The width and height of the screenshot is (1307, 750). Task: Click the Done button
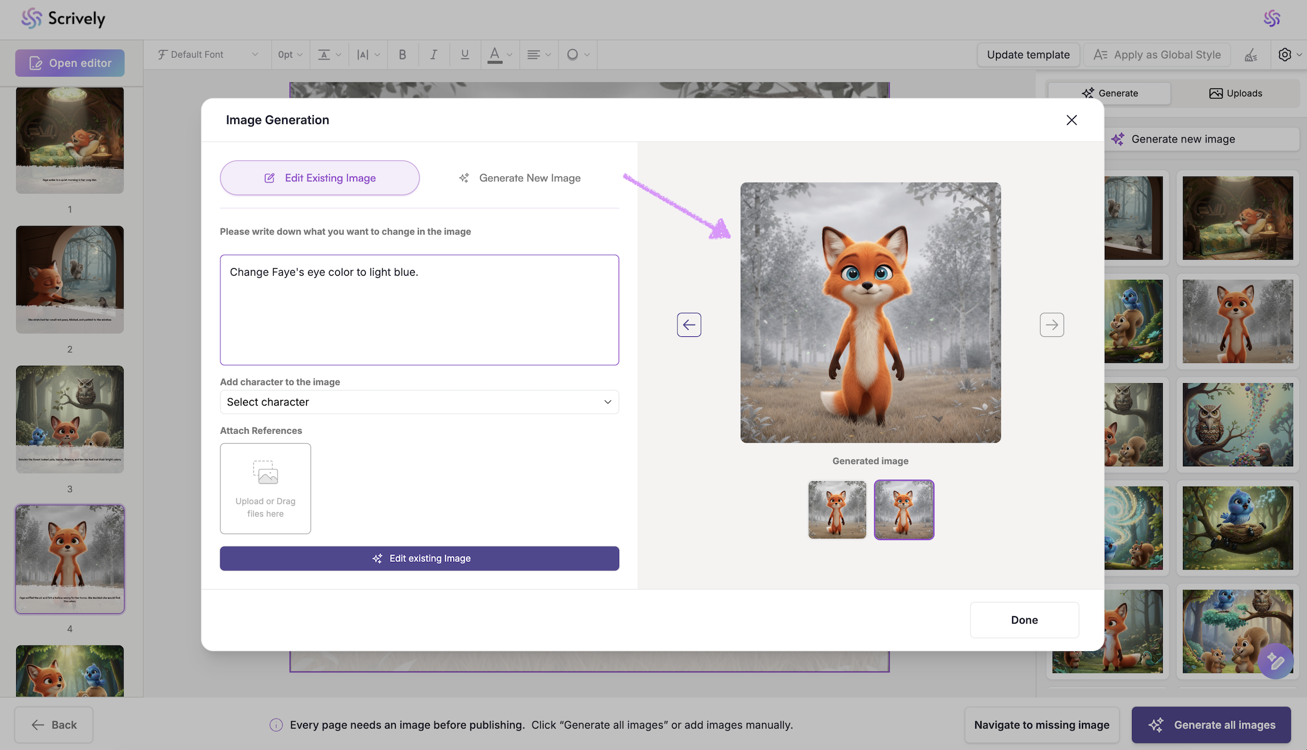[1024, 620]
